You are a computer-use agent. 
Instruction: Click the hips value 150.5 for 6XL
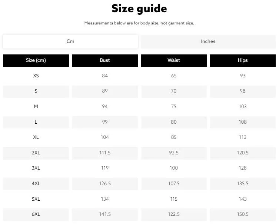click(243, 214)
